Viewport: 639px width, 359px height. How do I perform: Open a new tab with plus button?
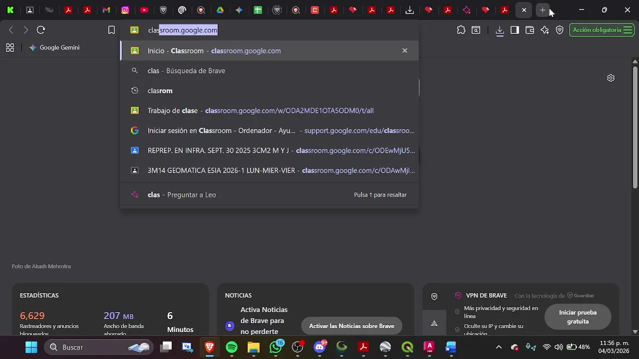543,10
